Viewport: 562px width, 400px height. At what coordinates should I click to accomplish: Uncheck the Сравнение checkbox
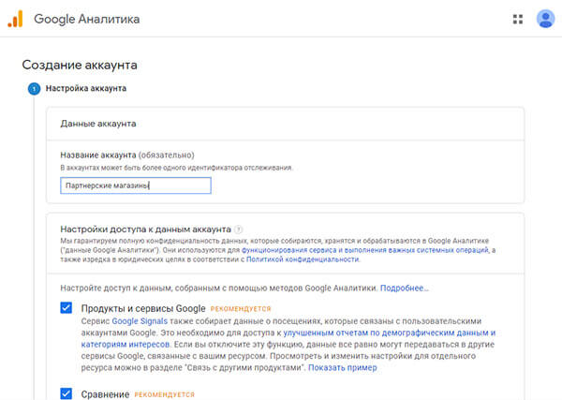coord(66,393)
